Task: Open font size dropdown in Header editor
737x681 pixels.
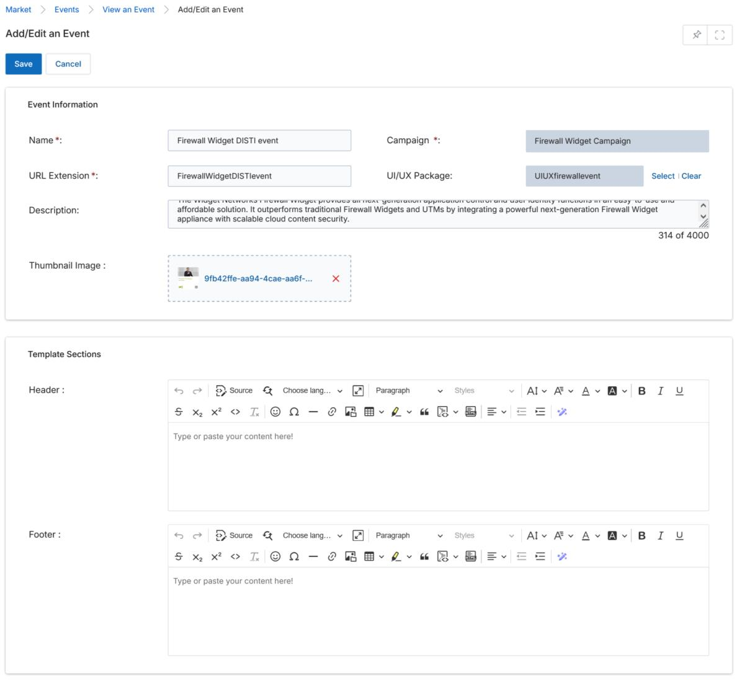Action: (x=536, y=391)
